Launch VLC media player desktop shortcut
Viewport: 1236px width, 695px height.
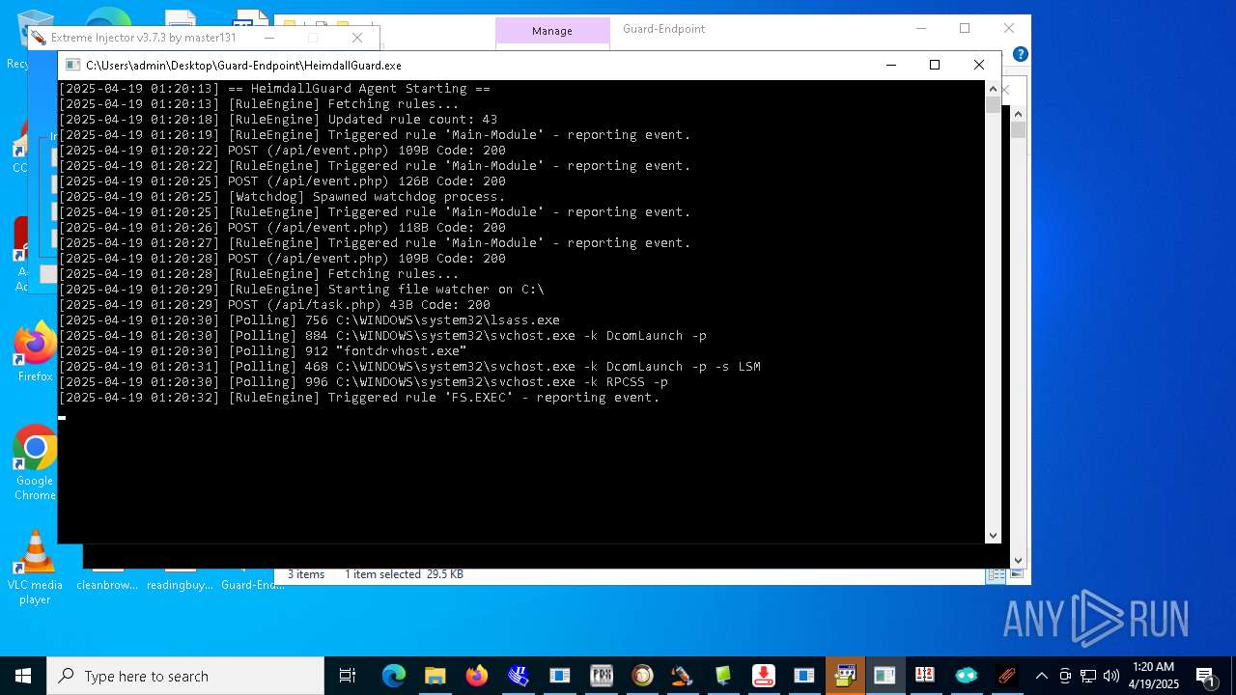[x=35, y=568]
